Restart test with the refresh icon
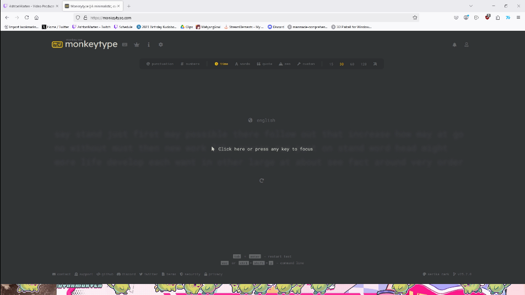Image resolution: width=525 pixels, height=295 pixels. coord(262,181)
